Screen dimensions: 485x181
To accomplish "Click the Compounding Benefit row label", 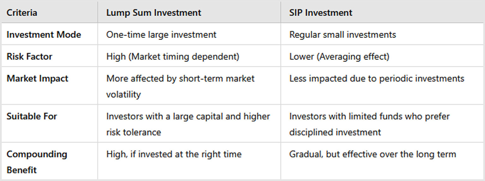I will tap(37, 162).
